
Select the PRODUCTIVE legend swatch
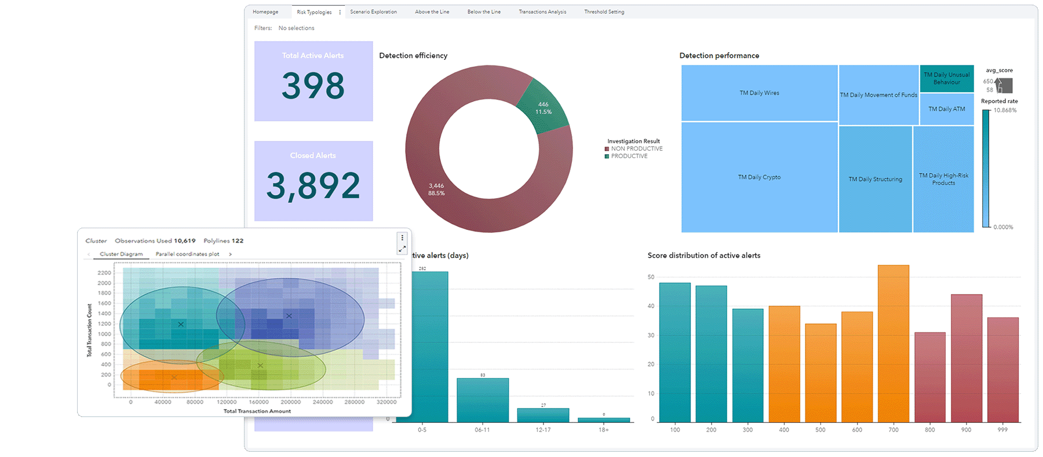607,156
